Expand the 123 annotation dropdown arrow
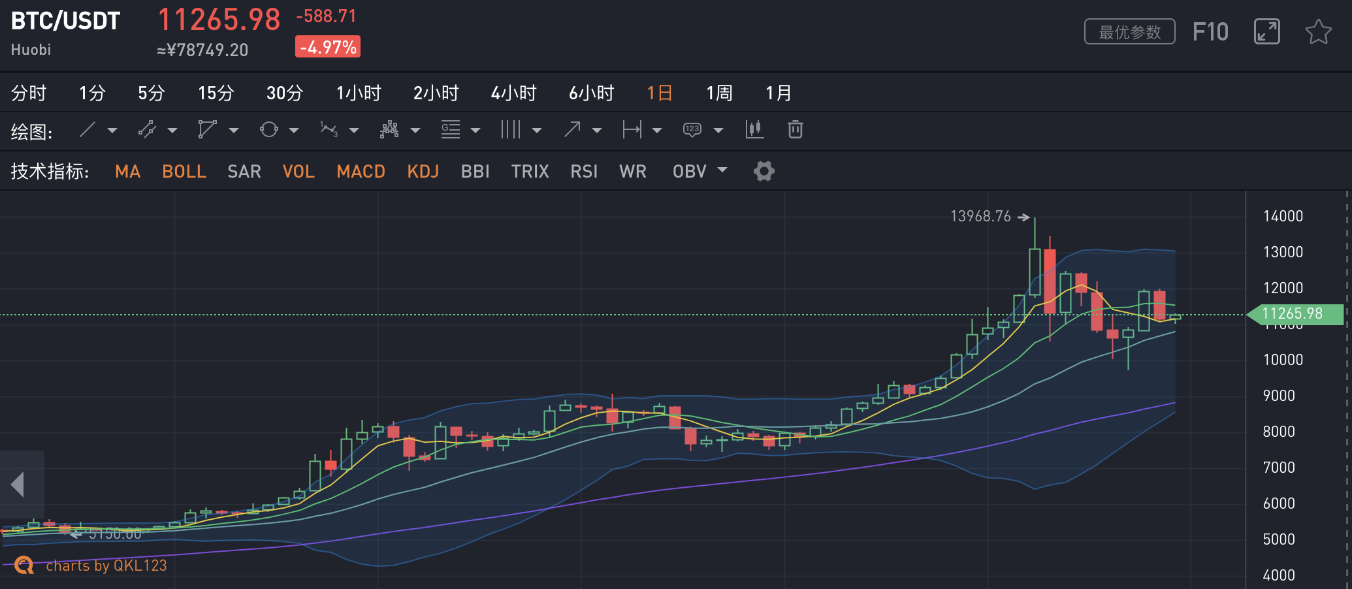This screenshot has height=589, width=1352. click(718, 131)
